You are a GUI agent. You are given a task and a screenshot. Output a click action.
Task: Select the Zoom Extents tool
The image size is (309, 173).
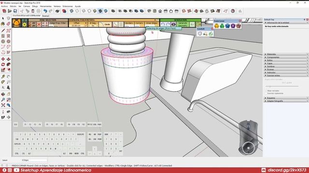[3, 105]
